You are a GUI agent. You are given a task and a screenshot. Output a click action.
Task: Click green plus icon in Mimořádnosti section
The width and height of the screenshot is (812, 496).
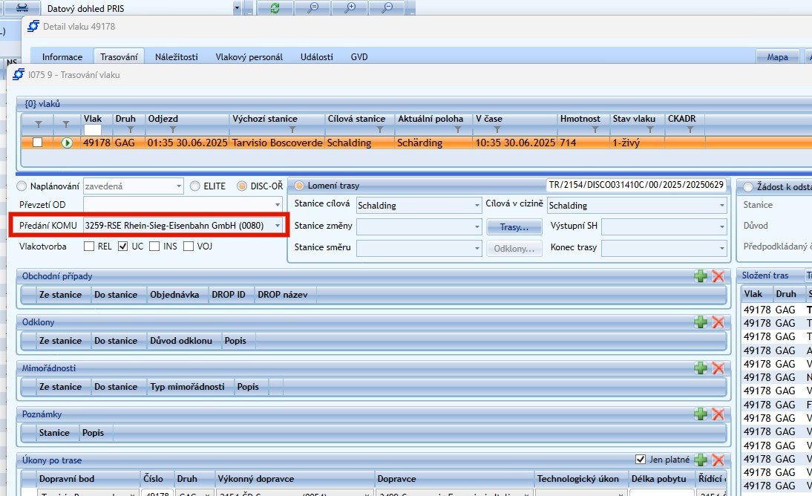[700, 368]
